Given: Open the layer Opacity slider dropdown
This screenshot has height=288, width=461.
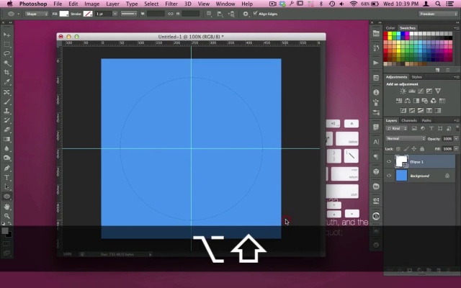Looking at the screenshot, I should (x=456, y=139).
